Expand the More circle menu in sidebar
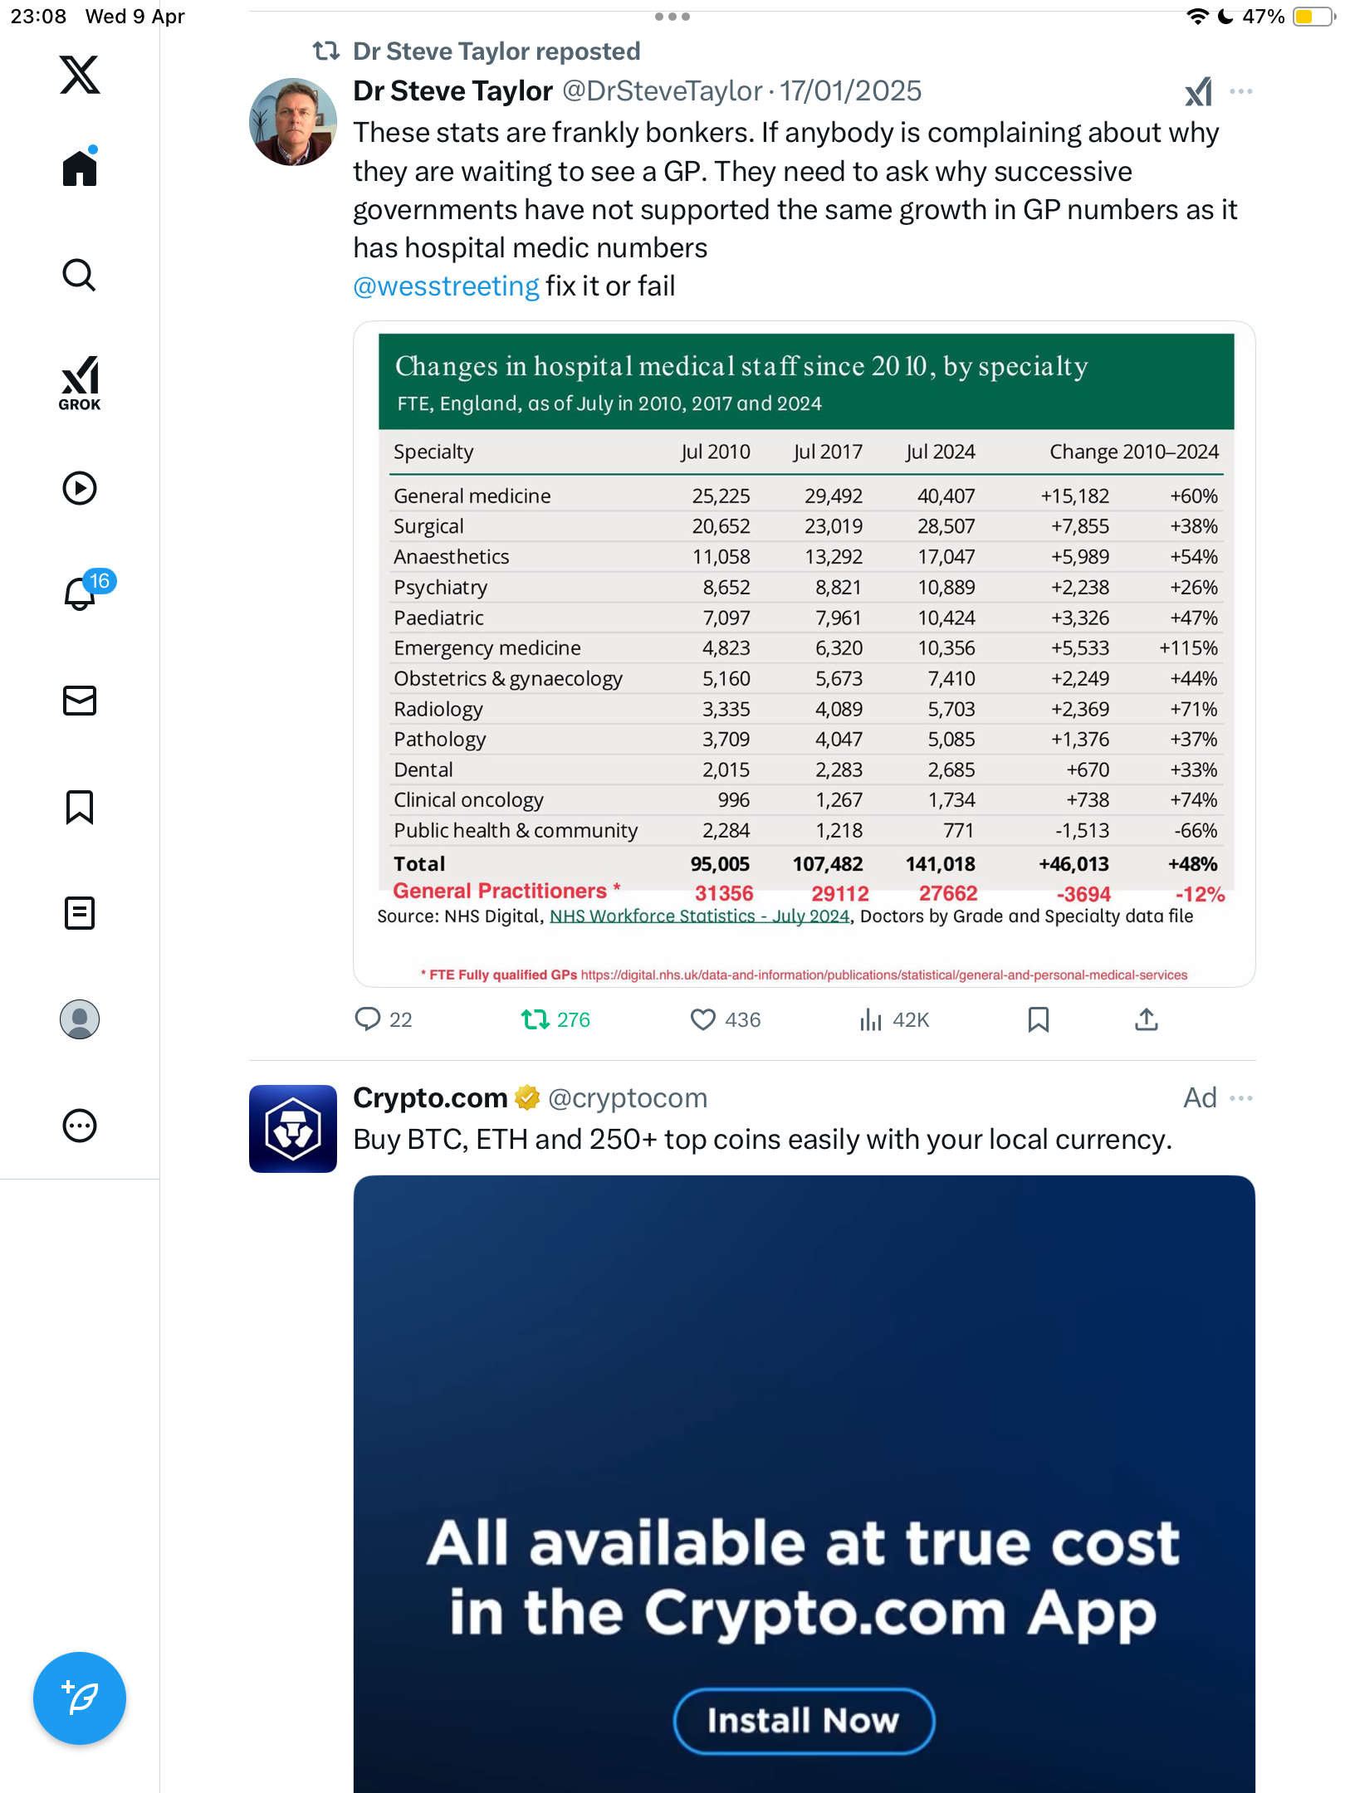 tap(80, 1126)
